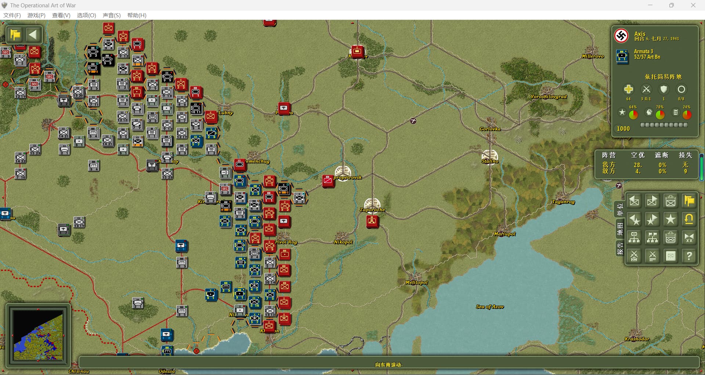Click the plain star formation icon
This screenshot has width=705, height=375.
670,219
